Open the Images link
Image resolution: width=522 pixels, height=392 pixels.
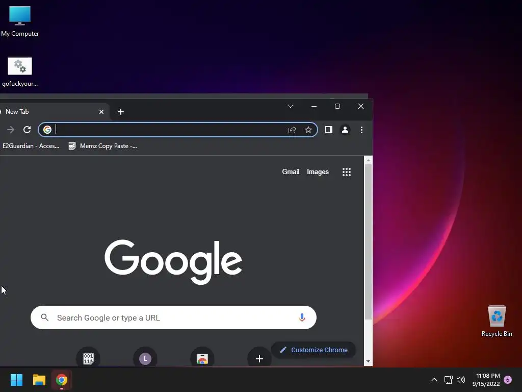point(318,171)
